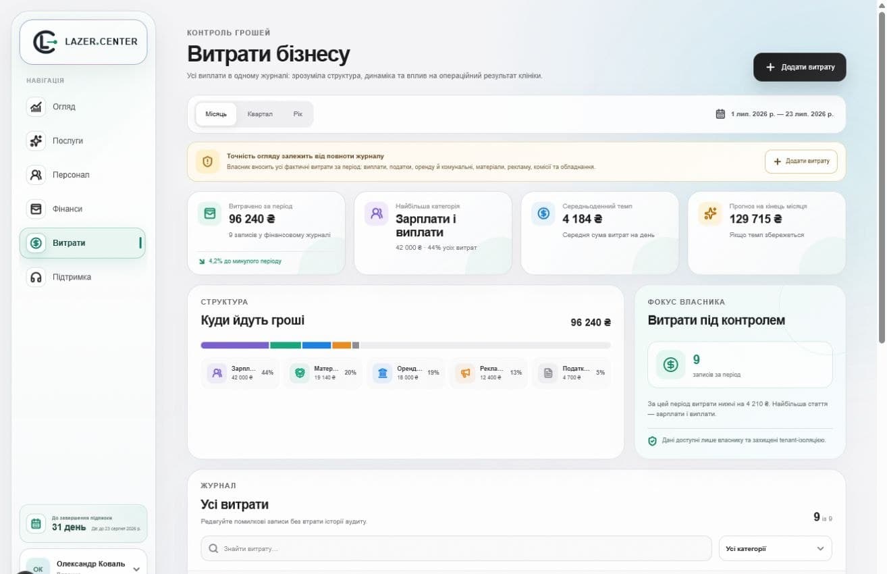Click the orange Реклама segment of bar
This screenshot has height=574, width=887.
(342, 345)
